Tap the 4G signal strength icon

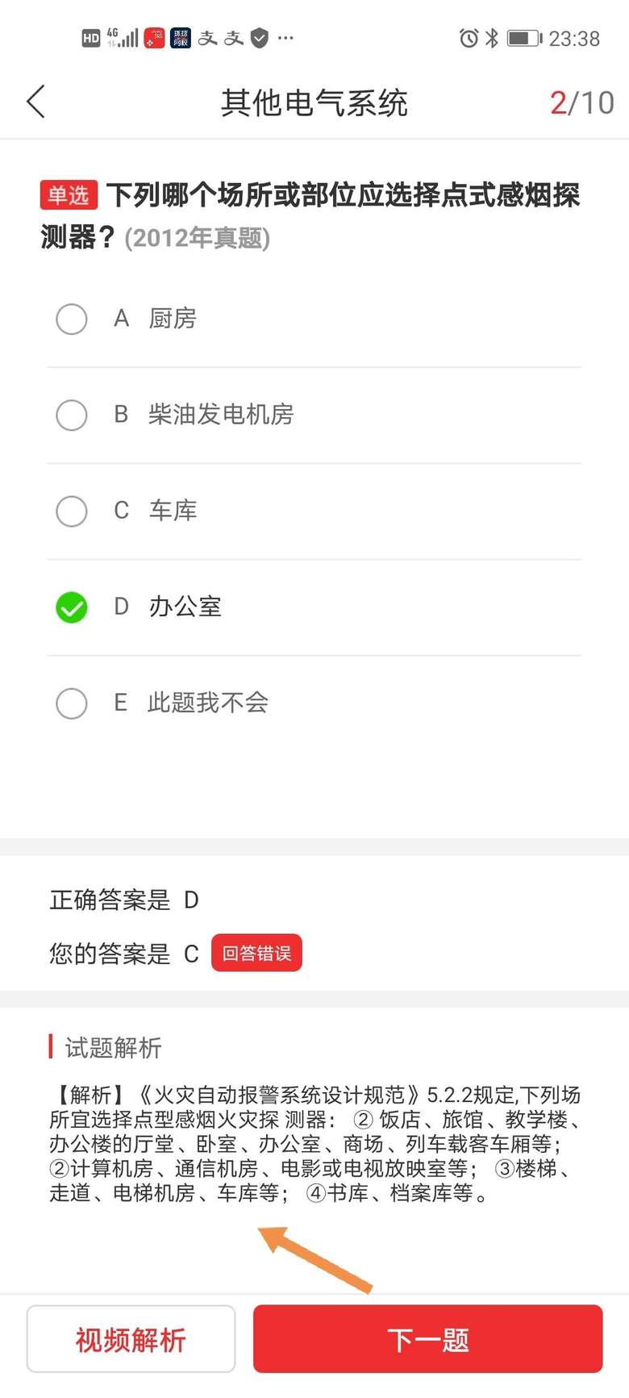[x=123, y=38]
